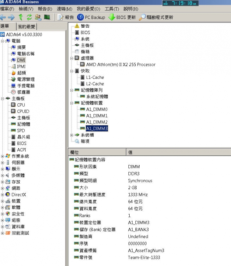Click the AMD Athlon processor icon

click(x=82, y=64)
